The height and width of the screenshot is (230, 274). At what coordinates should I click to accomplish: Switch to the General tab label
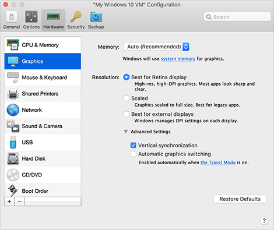(12, 27)
